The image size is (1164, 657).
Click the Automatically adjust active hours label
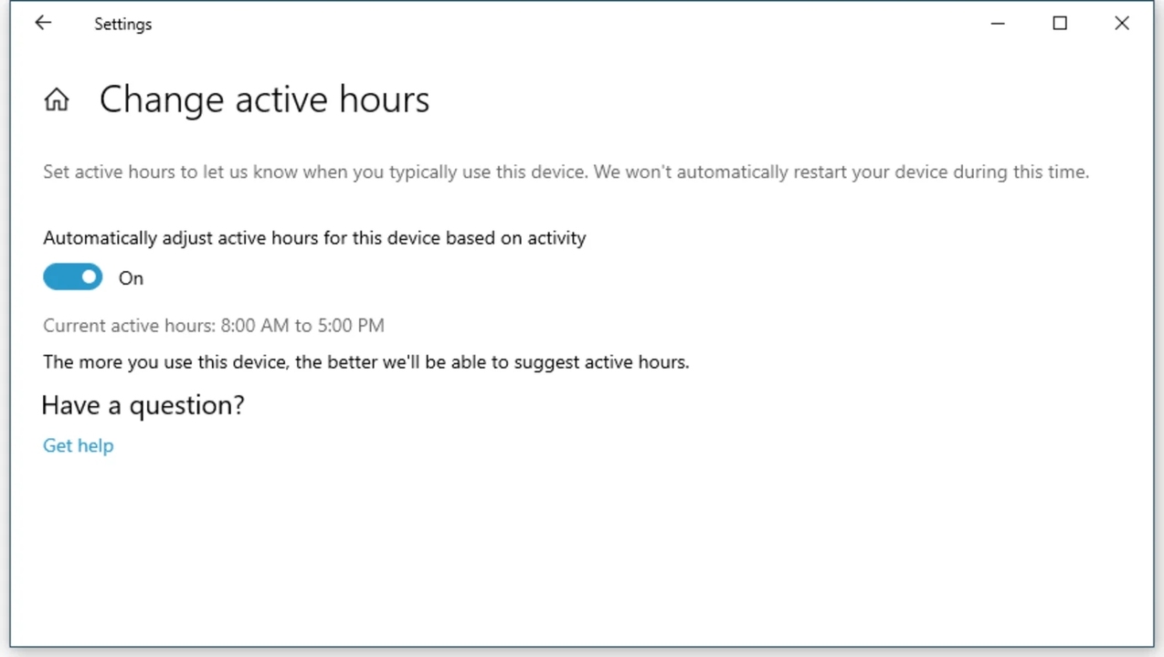[314, 238]
